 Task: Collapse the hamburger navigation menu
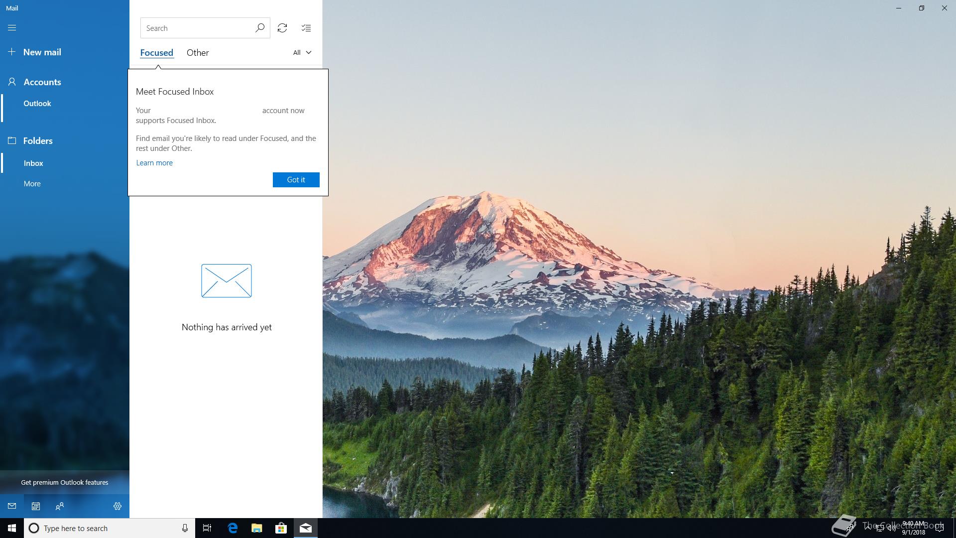(x=12, y=28)
